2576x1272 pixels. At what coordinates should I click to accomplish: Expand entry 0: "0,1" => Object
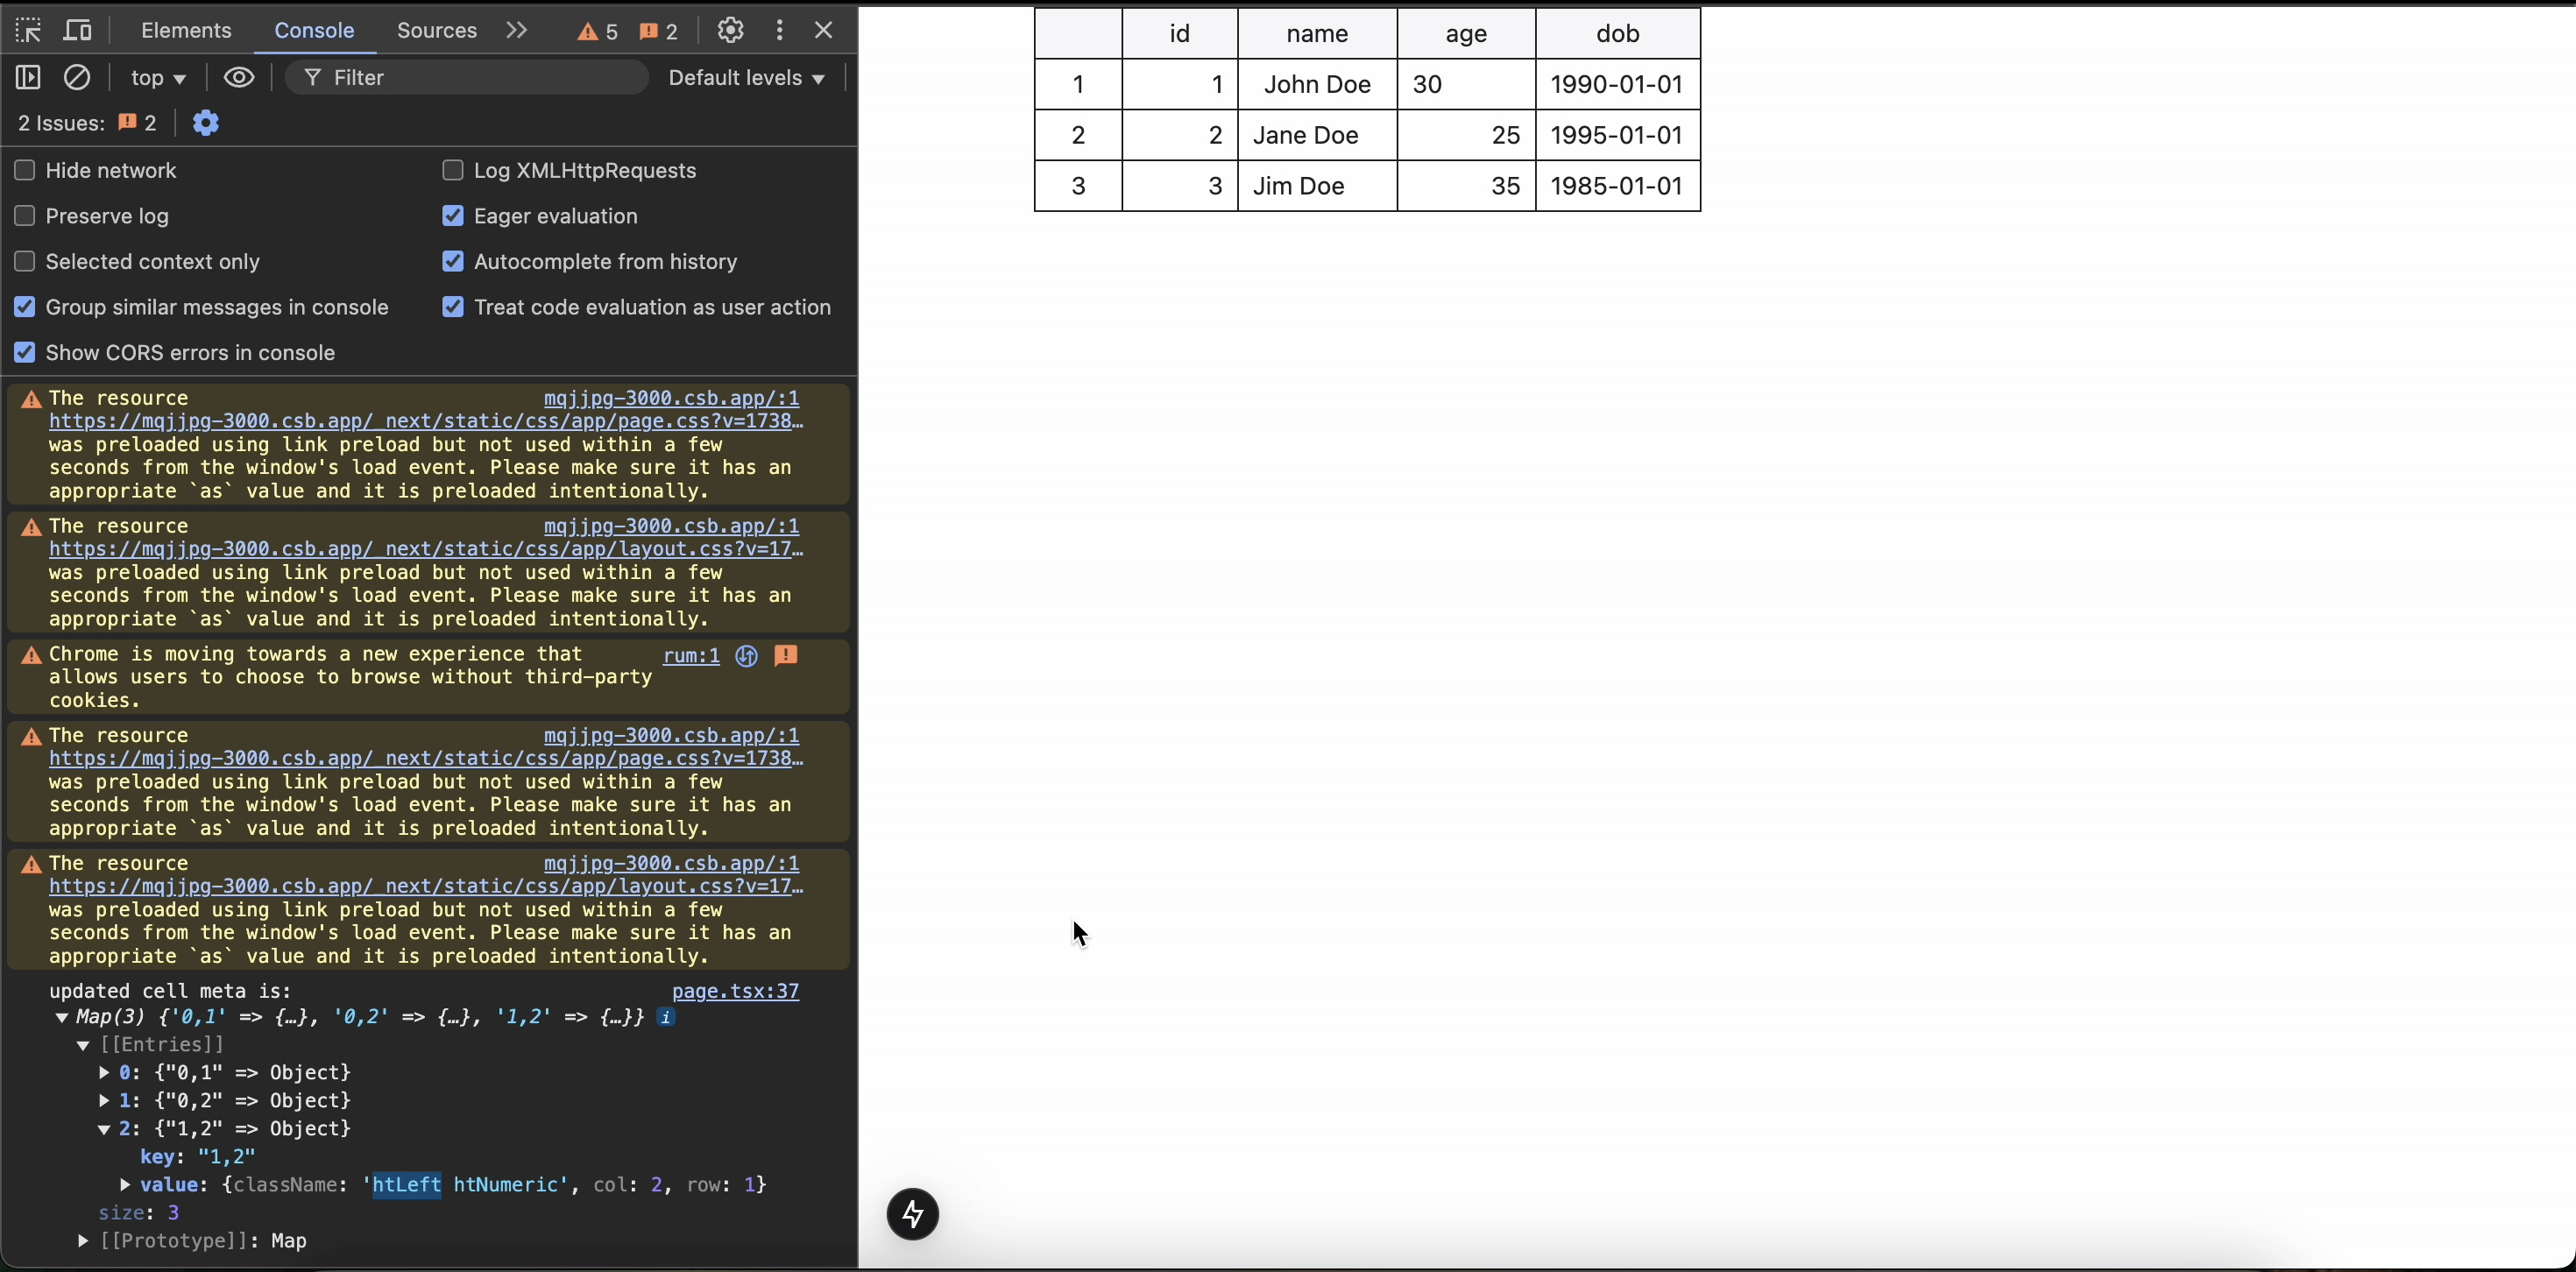104,1073
